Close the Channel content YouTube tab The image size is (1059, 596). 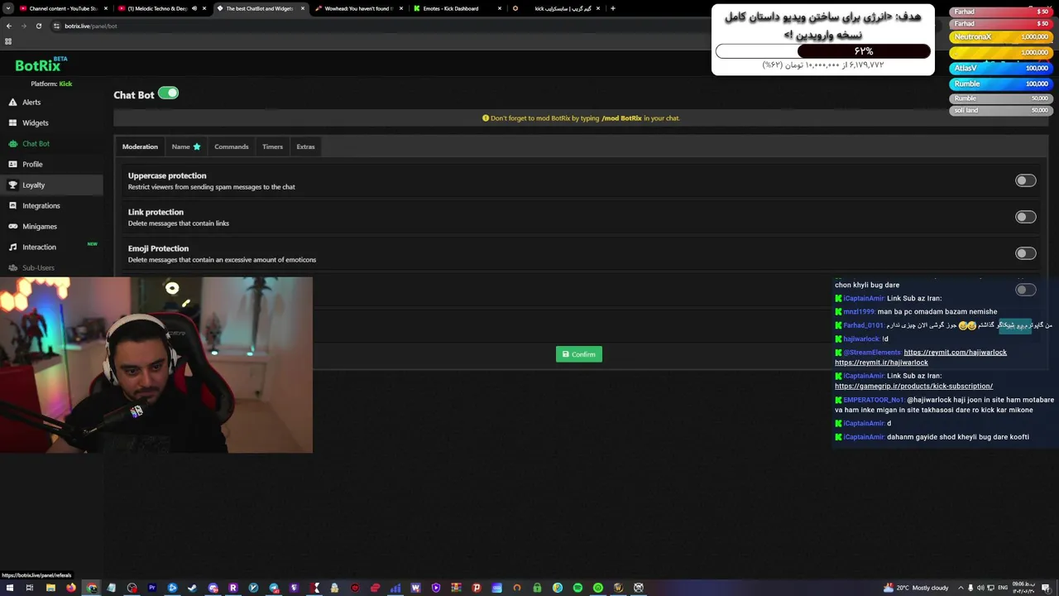pos(106,8)
